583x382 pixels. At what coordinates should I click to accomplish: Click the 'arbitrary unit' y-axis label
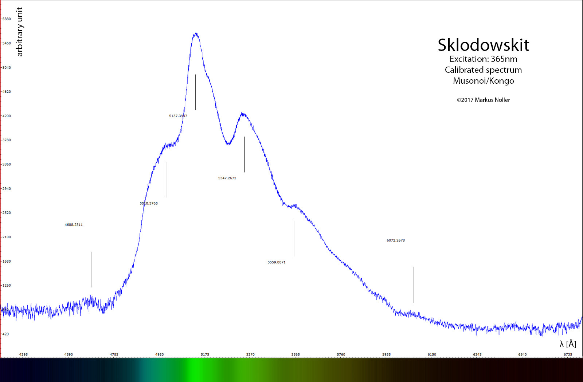(20, 32)
